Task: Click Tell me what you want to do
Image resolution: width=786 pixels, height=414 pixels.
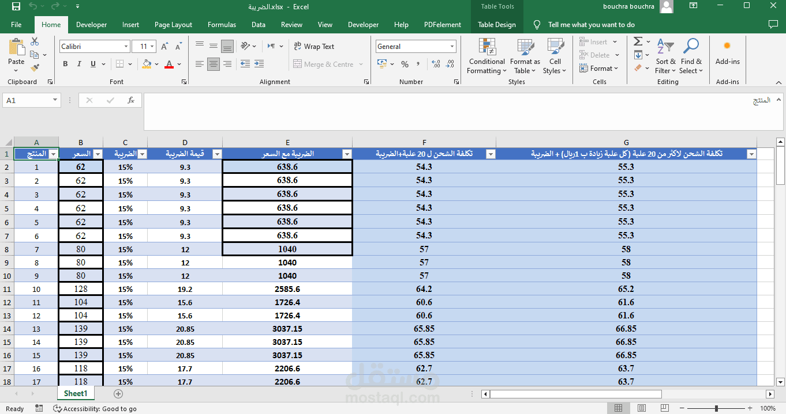Action: tap(591, 25)
